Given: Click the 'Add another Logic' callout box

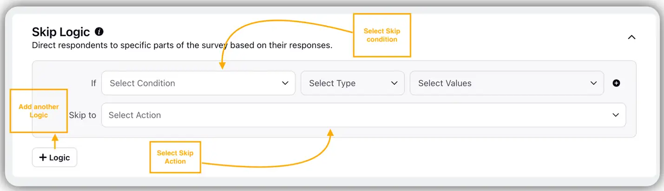Looking at the screenshot, I should pyautogui.click(x=39, y=111).
